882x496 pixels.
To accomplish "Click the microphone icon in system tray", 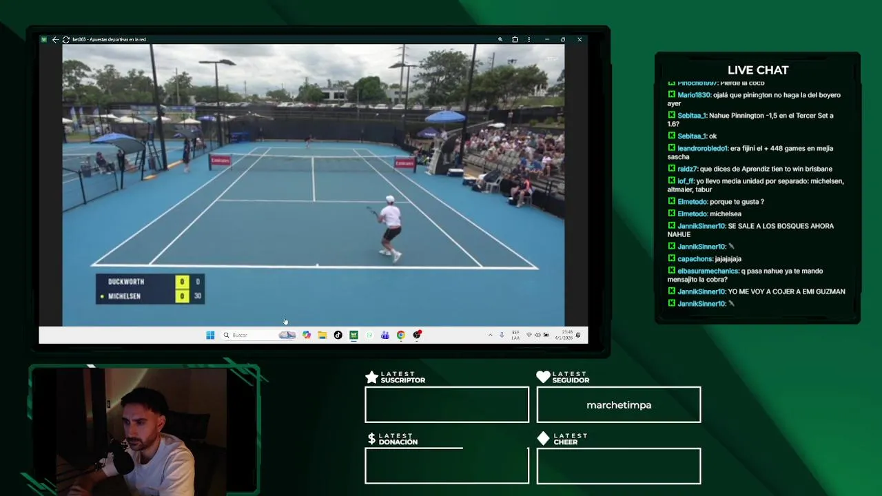I will tap(502, 335).
